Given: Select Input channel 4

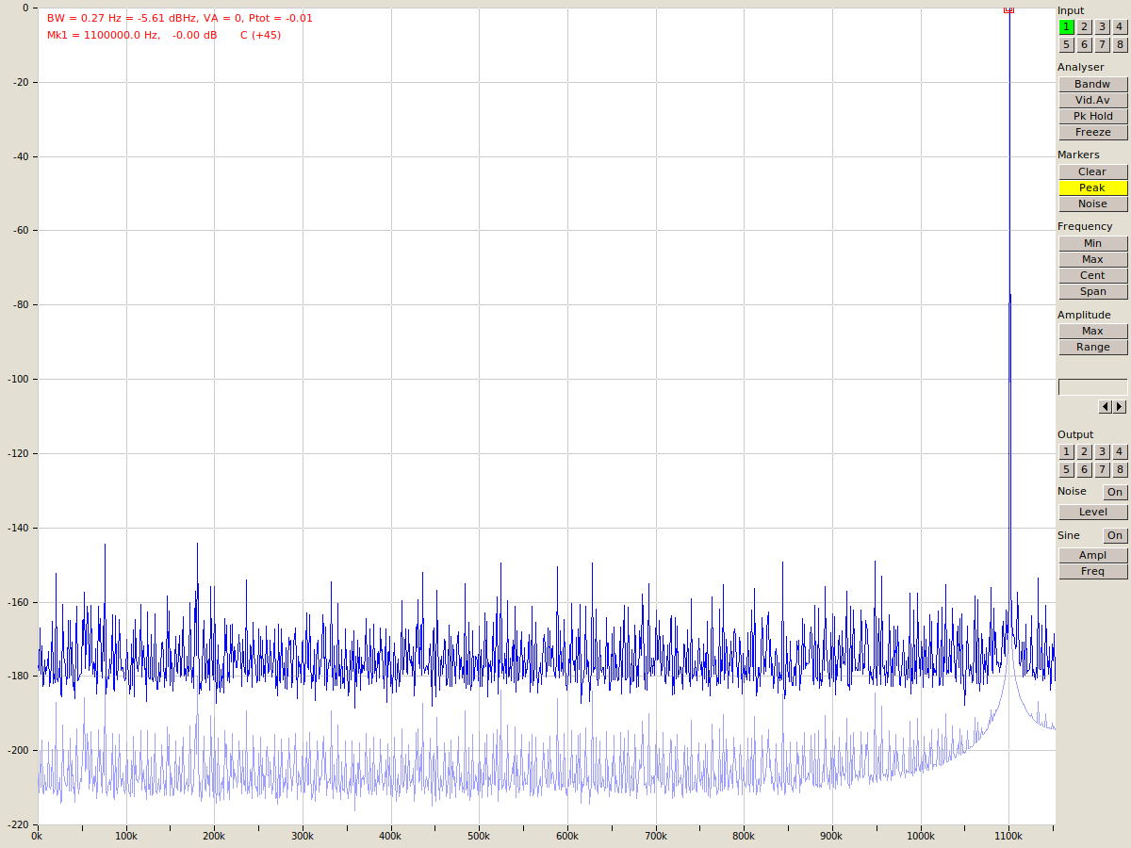Looking at the screenshot, I should [1120, 27].
